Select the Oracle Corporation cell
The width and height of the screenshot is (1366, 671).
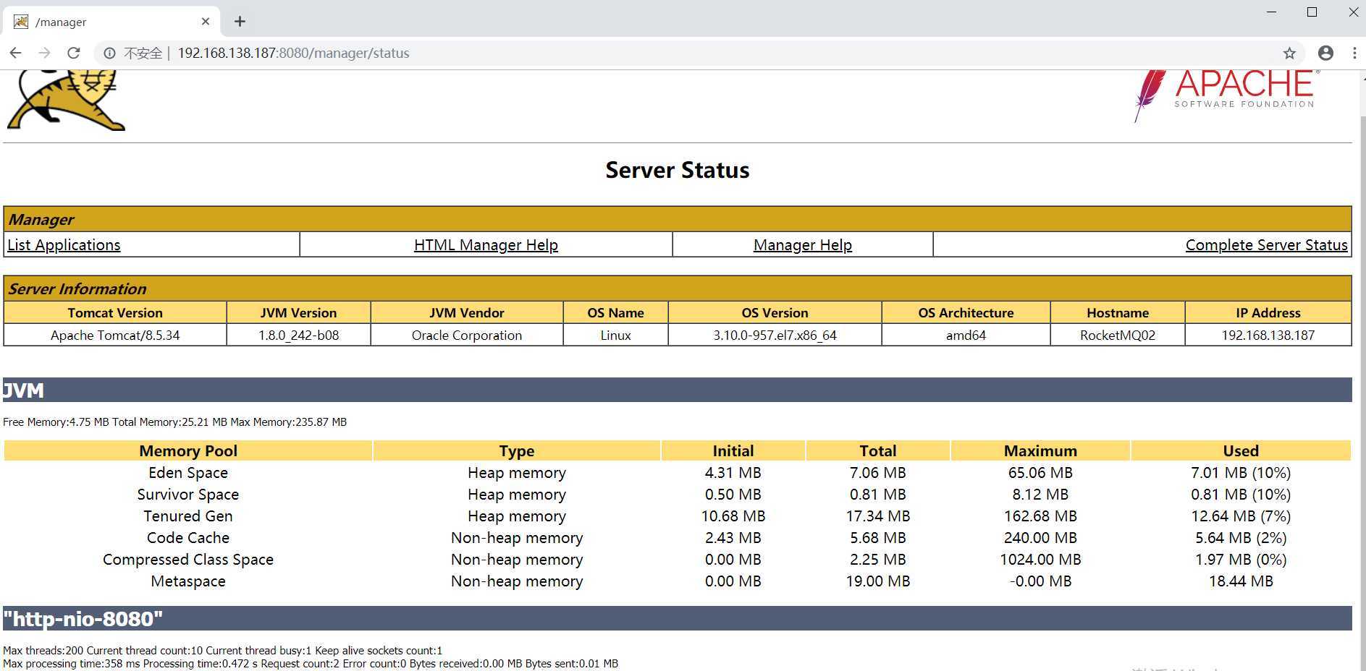point(467,335)
